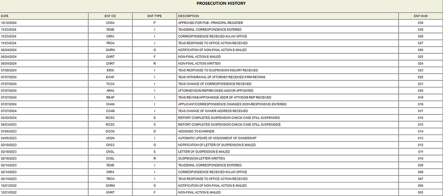Viewport: 443px width, 196px height.
Task: Select the ERSI entry code
Action: (110, 70)
